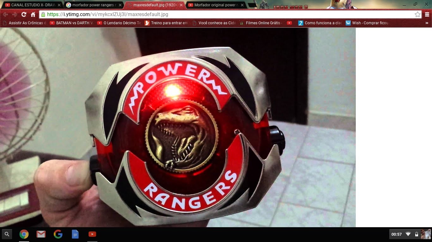This screenshot has height=242, width=432.
Task: Launch Google Docs from the shelf
Action: (x=75, y=234)
